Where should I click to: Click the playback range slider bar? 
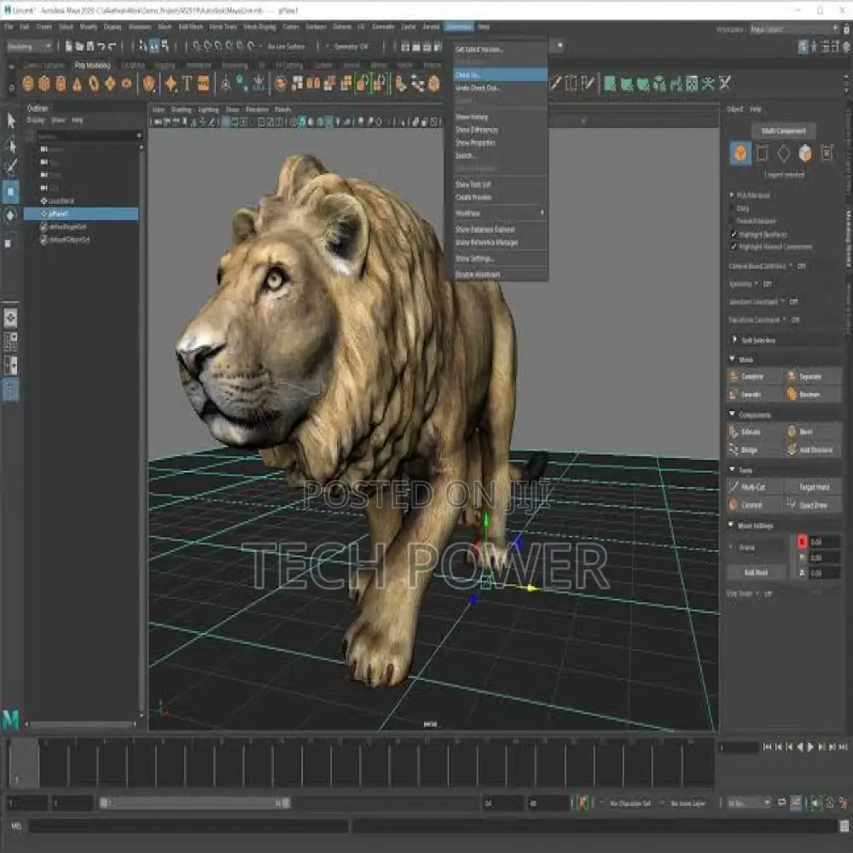tap(195, 803)
